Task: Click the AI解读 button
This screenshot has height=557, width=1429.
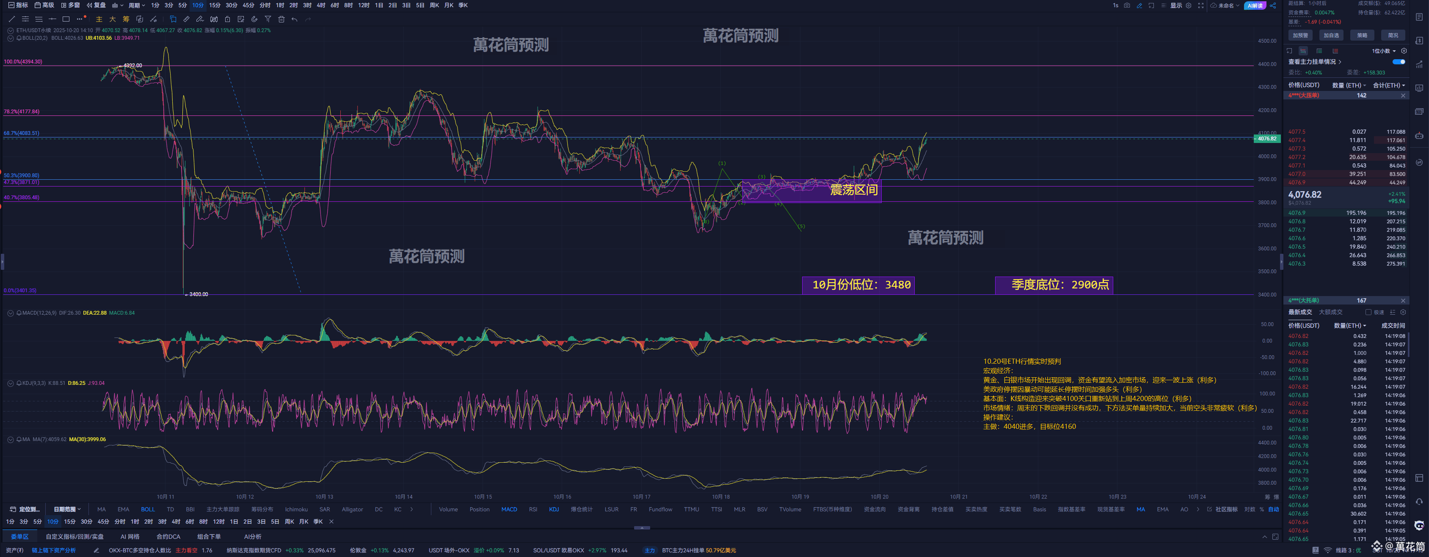Action: click(x=1255, y=5)
